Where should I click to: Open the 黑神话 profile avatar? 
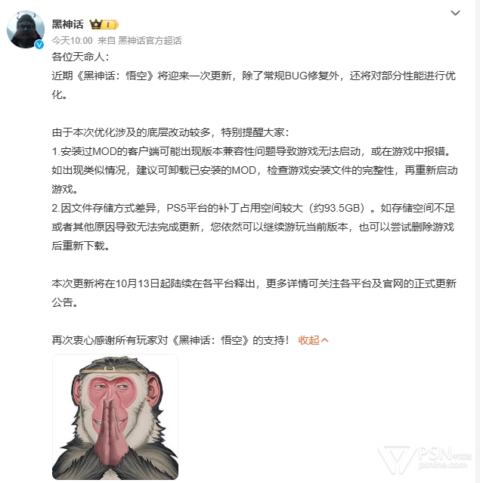[x=26, y=29]
